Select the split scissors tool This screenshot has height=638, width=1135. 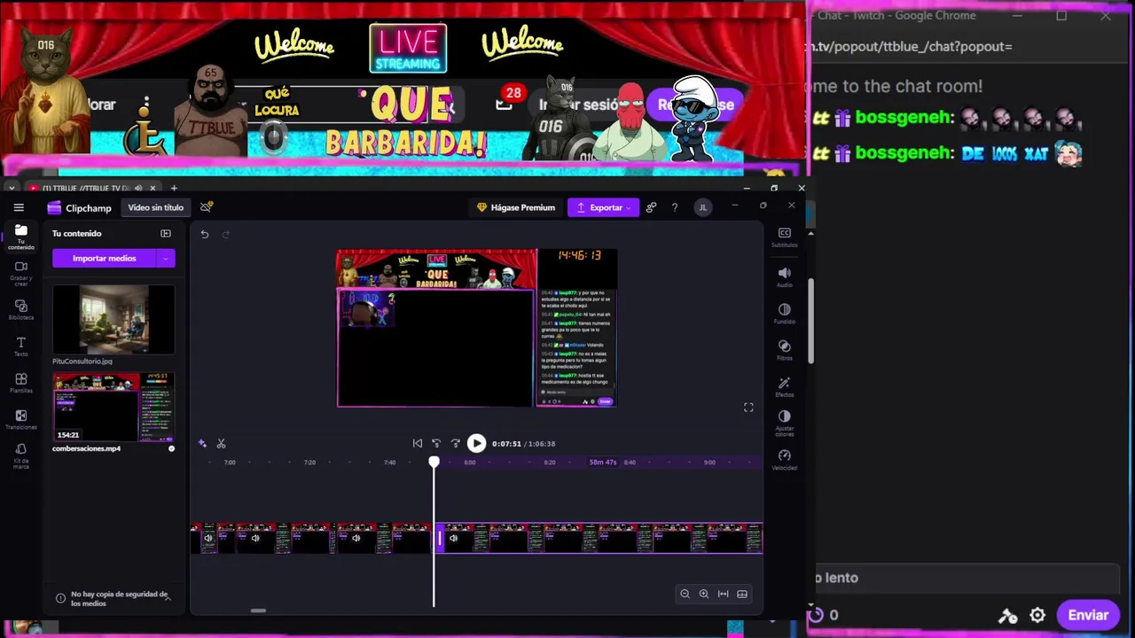click(221, 443)
